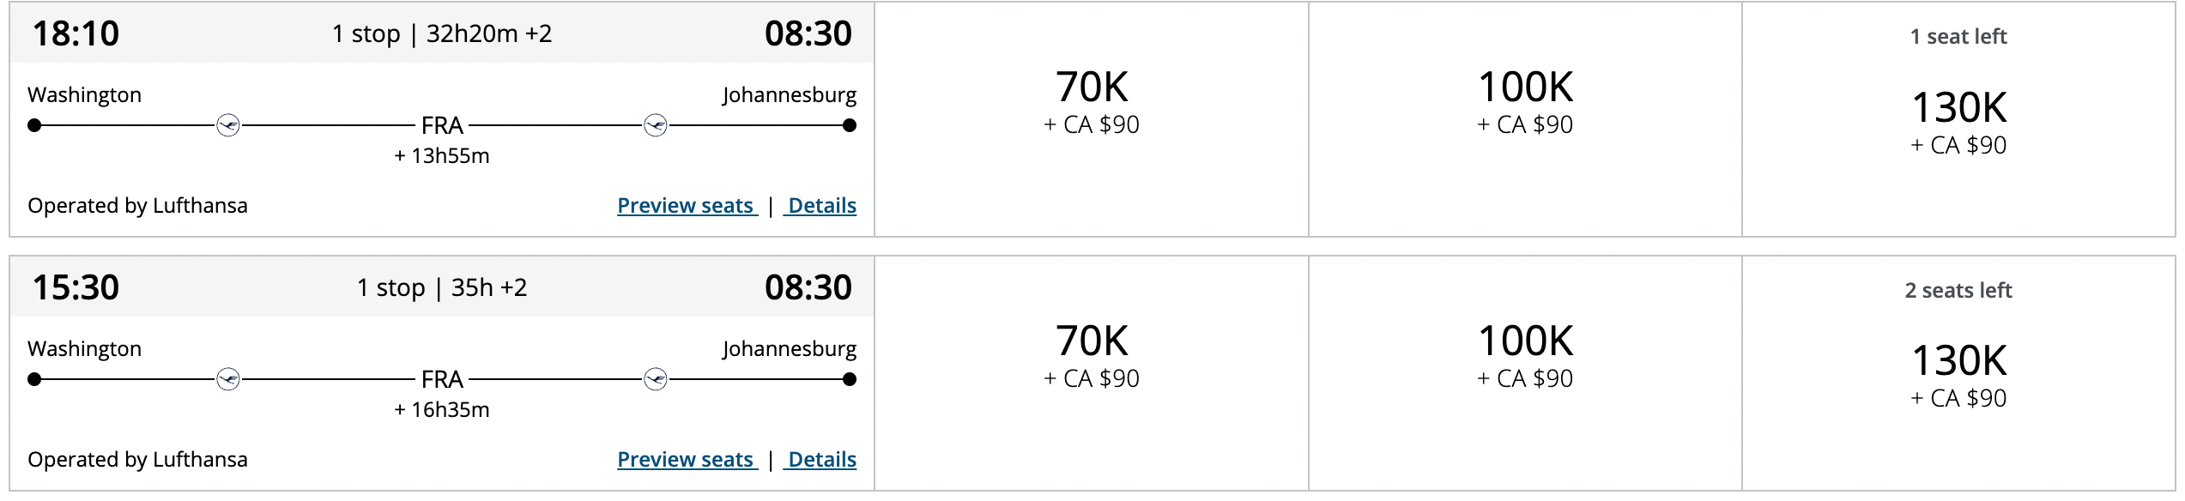Viewport: 2185px width, 501px height.
Task: Click the FRA layover label with 16h35m
Action: [x=442, y=379]
